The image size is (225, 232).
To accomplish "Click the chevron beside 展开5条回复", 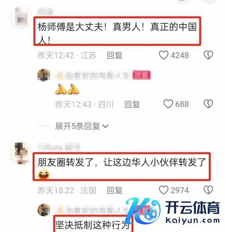I will pyautogui.click(x=105, y=126).
